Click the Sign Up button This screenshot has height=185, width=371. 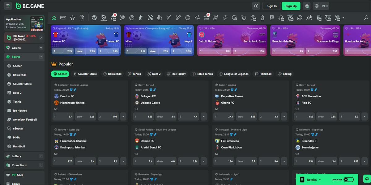click(291, 6)
